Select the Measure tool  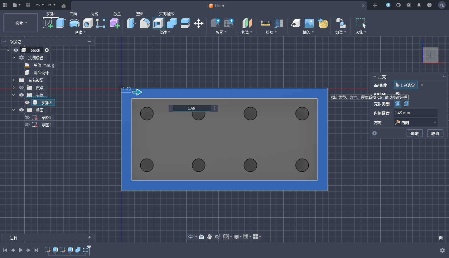(x=265, y=23)
